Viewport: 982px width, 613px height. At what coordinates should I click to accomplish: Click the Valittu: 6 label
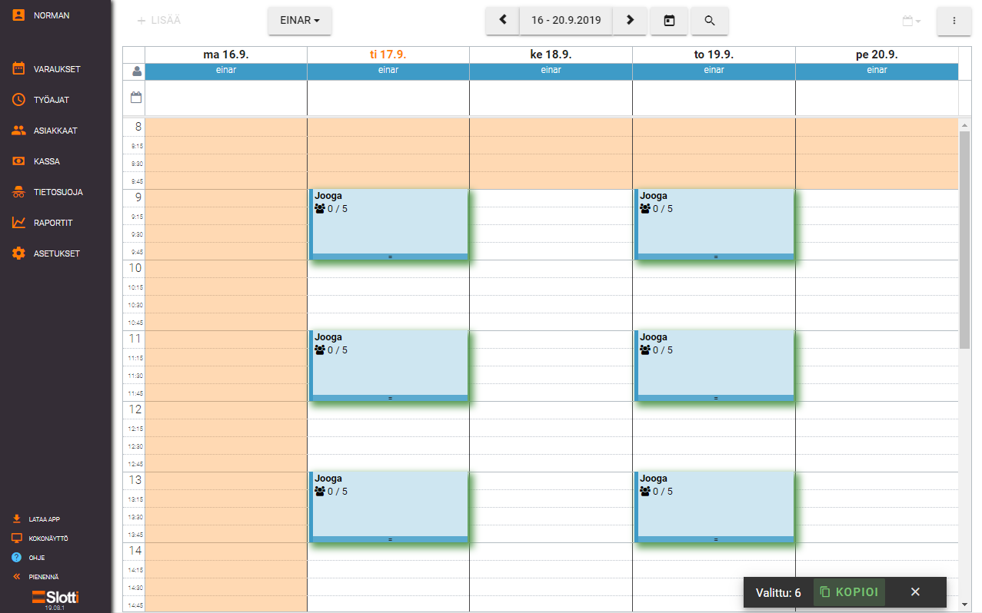(x=778, y=593)
